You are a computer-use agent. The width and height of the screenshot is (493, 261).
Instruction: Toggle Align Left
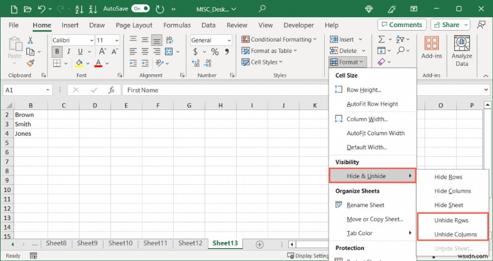tap(133, 52)
